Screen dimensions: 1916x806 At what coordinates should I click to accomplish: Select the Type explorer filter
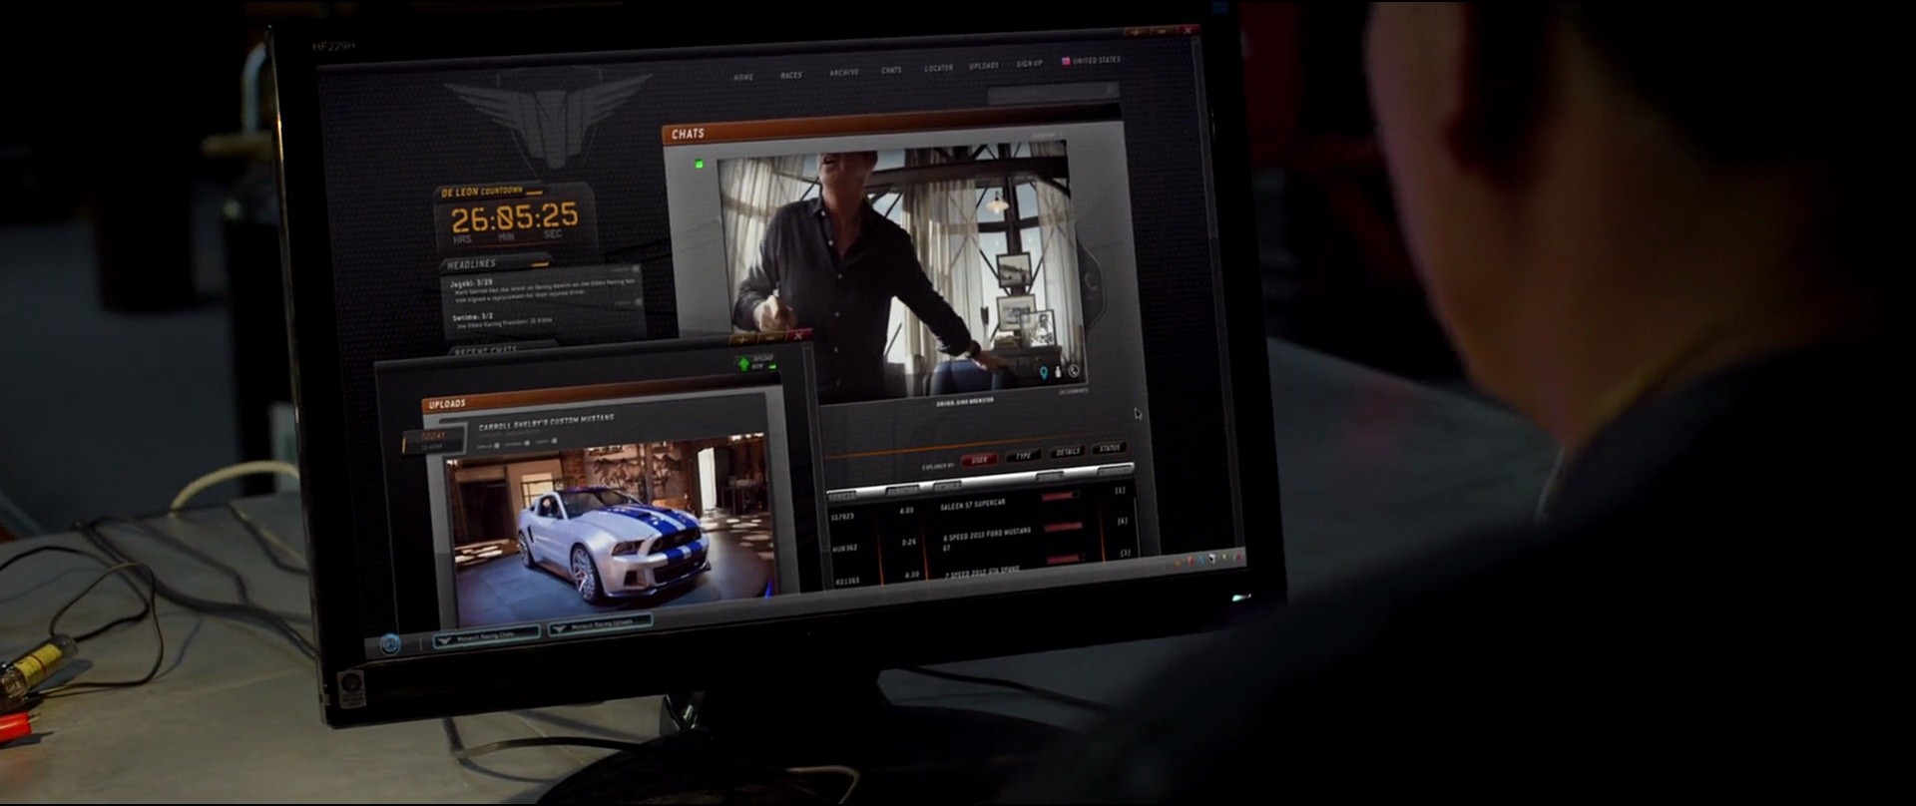[x=1023, y=456]
